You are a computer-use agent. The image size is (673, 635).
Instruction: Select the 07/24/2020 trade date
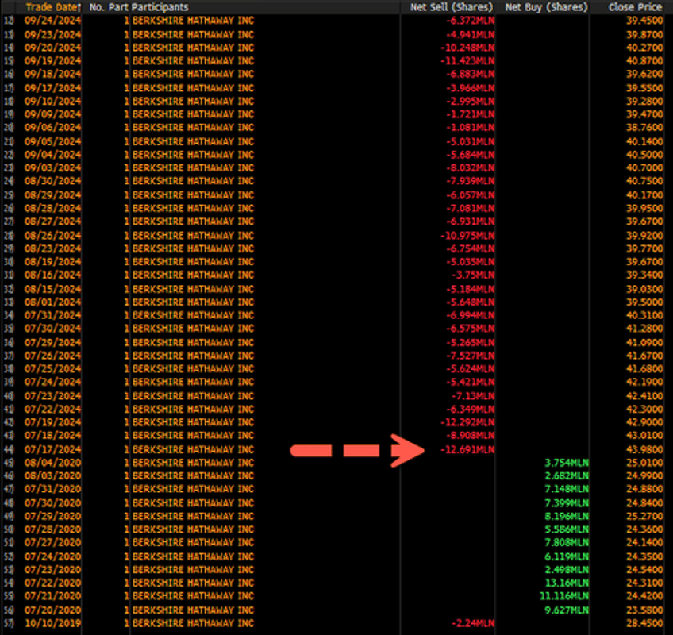tap(53, 556)
